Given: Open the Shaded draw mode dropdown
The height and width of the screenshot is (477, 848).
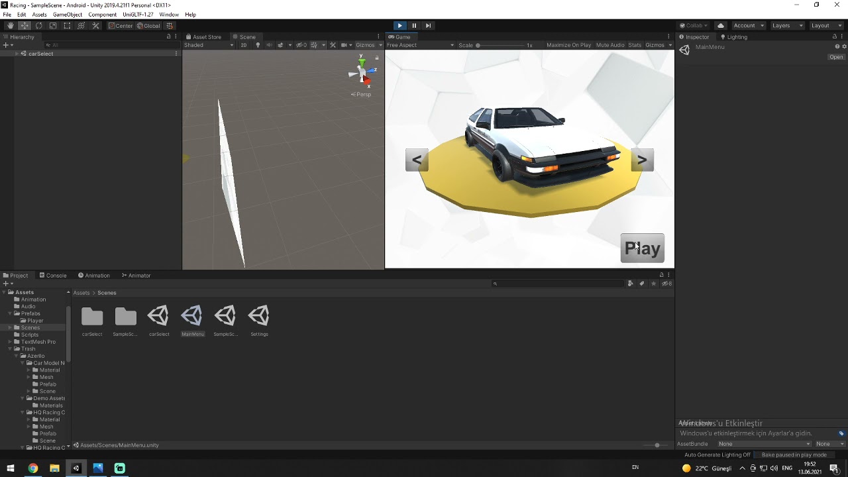Looking at the screenshot, I should click(x=207, y=45).
